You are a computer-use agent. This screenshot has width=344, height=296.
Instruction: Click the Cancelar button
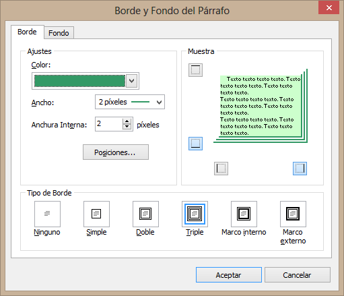[x=298, y=275]
